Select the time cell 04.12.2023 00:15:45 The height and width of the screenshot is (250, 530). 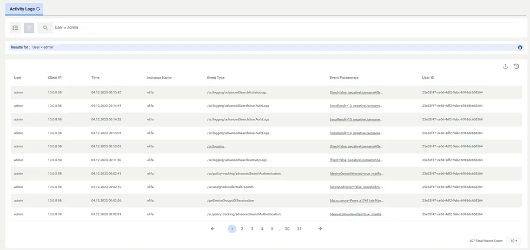point(106,92)
